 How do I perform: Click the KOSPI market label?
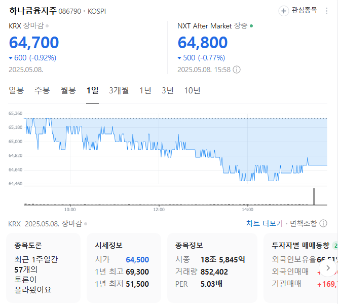(x=97, y=11)
